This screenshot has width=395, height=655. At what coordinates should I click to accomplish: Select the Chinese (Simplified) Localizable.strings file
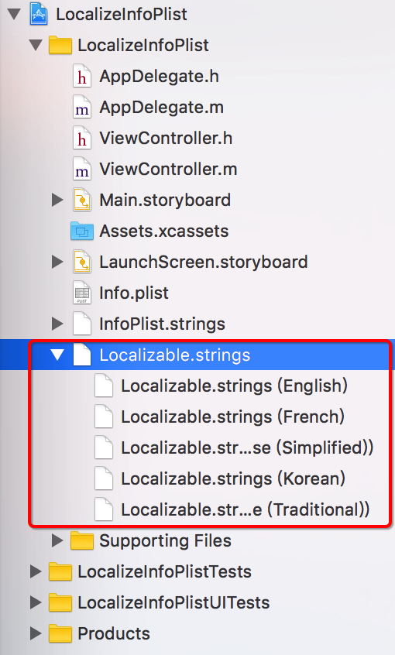(234, 448)
